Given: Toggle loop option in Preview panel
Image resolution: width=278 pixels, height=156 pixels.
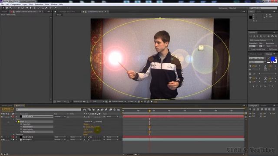Looking at the screenshot, I should 272,36.
